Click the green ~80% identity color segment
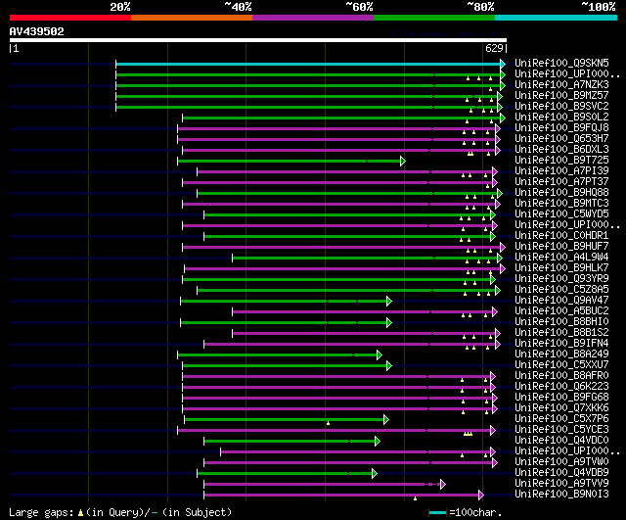 (x=434, y=18)
